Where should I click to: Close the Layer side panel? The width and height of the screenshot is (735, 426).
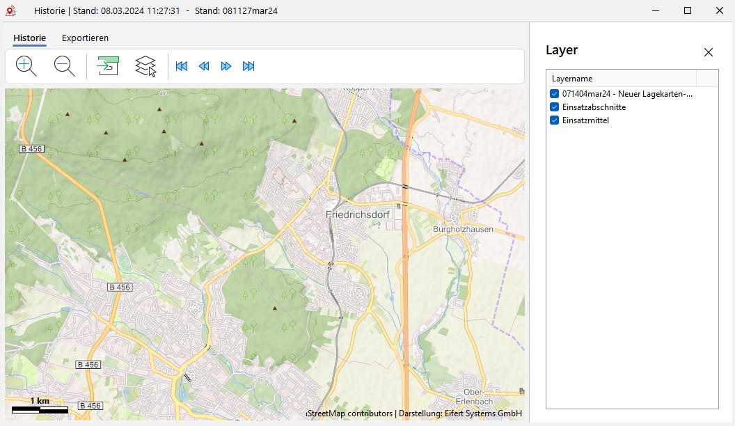click(708, 52)
